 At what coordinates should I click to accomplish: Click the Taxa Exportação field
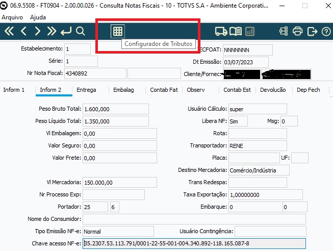[266, 195]
